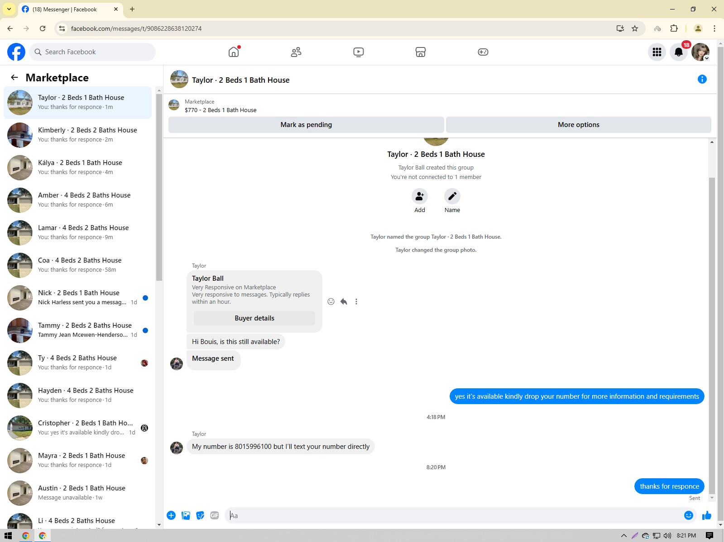This screenshot has height=542, width=724.
Task: Open the Friends icon in top navigation
Action: pyautogui.click(x=296, y=52)
